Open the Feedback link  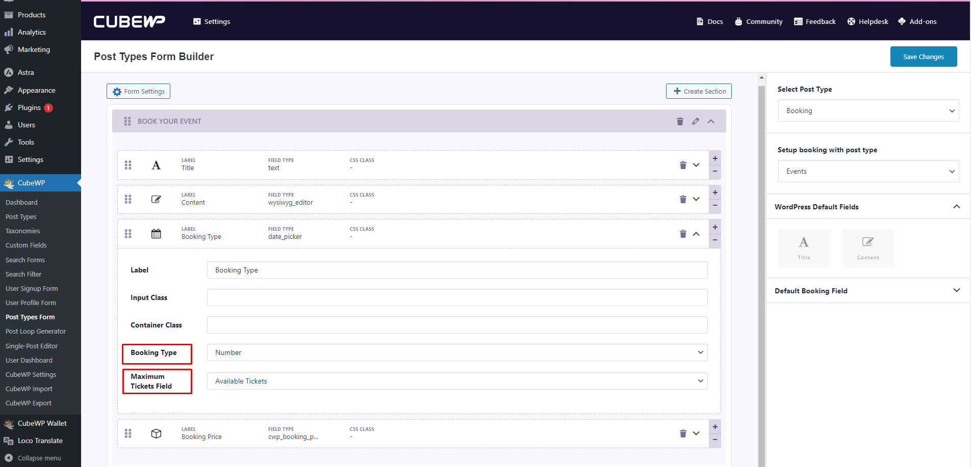tap(815, 21)
